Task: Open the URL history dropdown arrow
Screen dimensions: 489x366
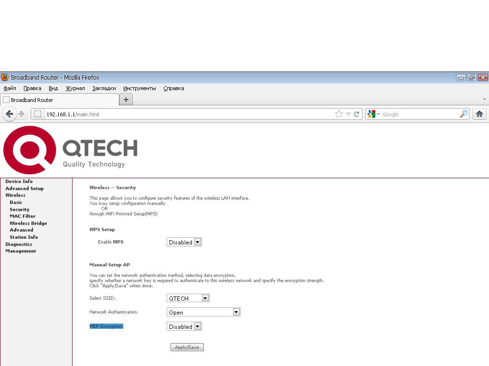Action: coord(348,114)
